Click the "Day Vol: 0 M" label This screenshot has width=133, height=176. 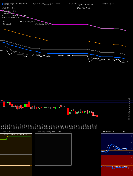click(x=84, y=8)
